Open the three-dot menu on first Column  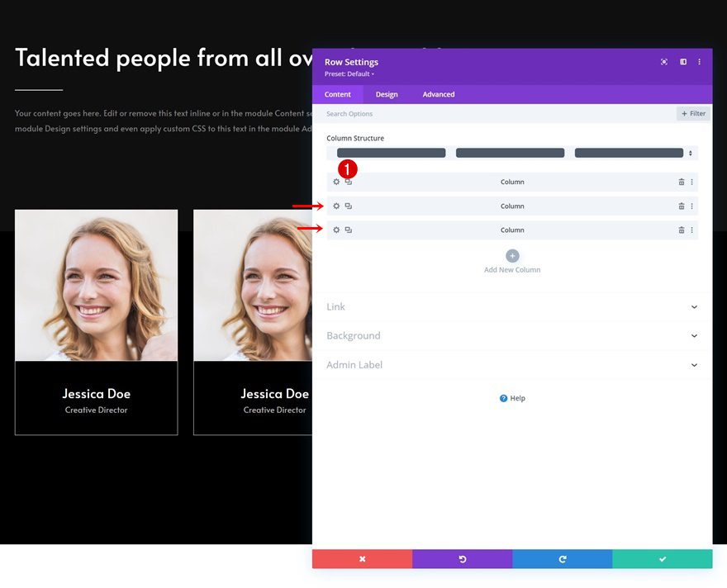(x=693, y=182)
